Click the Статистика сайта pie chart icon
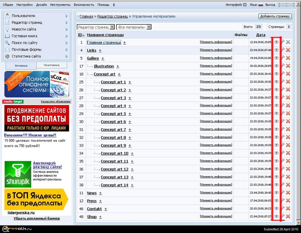This screenshot has height=233, width=301. click(8, 57)
